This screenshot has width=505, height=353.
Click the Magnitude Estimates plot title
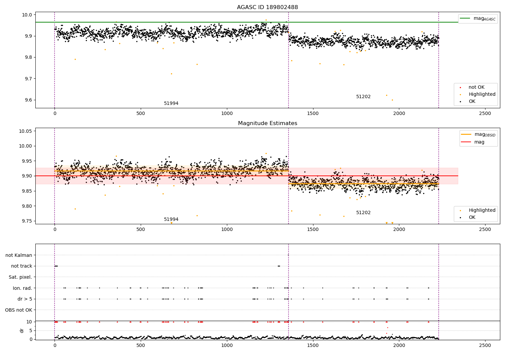267,123
